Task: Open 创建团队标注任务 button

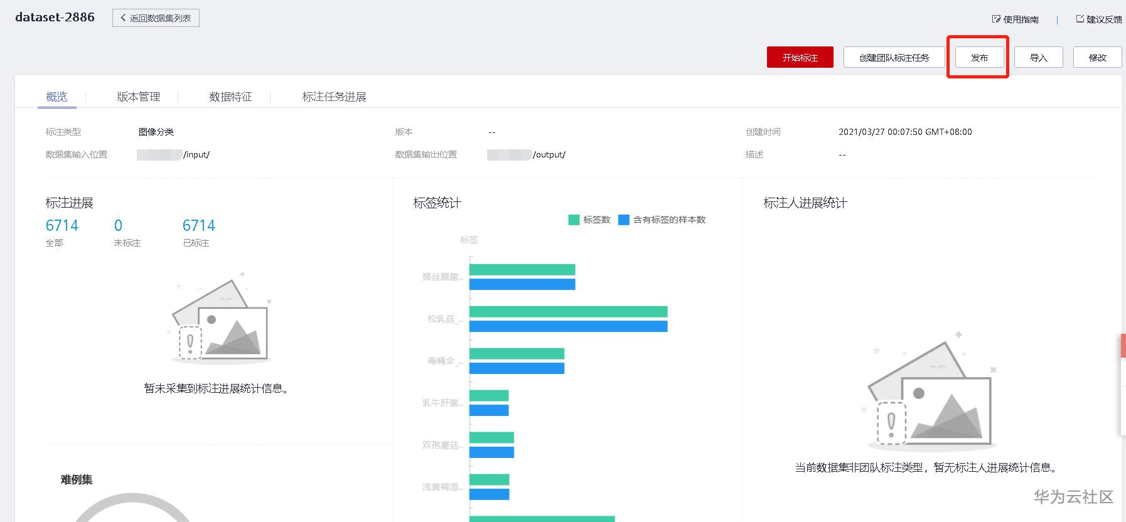Action: point(894,57)
